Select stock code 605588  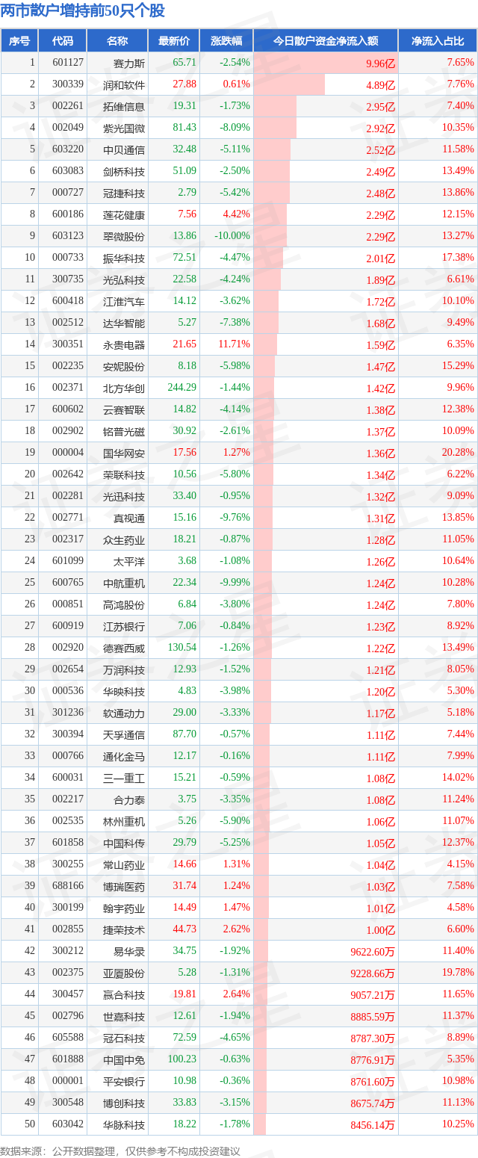click(x=68, y=1038)
